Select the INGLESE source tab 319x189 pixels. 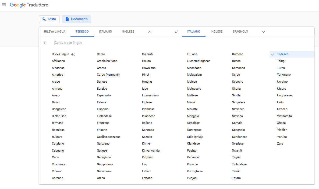click(128, 31)
